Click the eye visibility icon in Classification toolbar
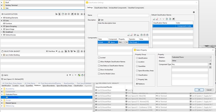The image size is (216, 112). click(72, 14)
